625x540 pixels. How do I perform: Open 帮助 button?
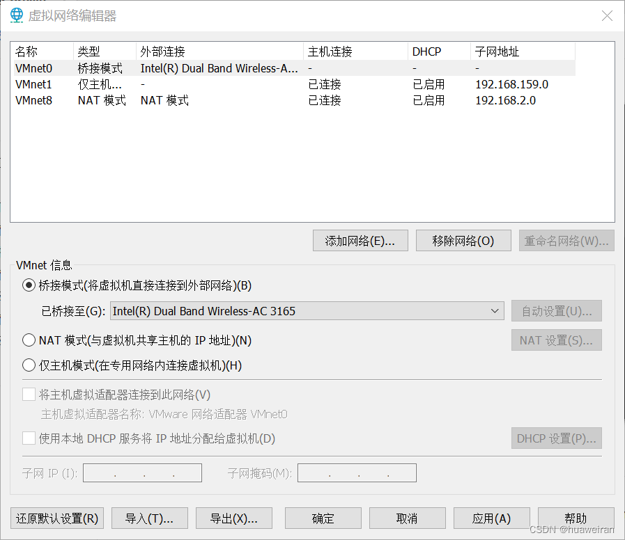pyautogui.click(x=576, y=518)
